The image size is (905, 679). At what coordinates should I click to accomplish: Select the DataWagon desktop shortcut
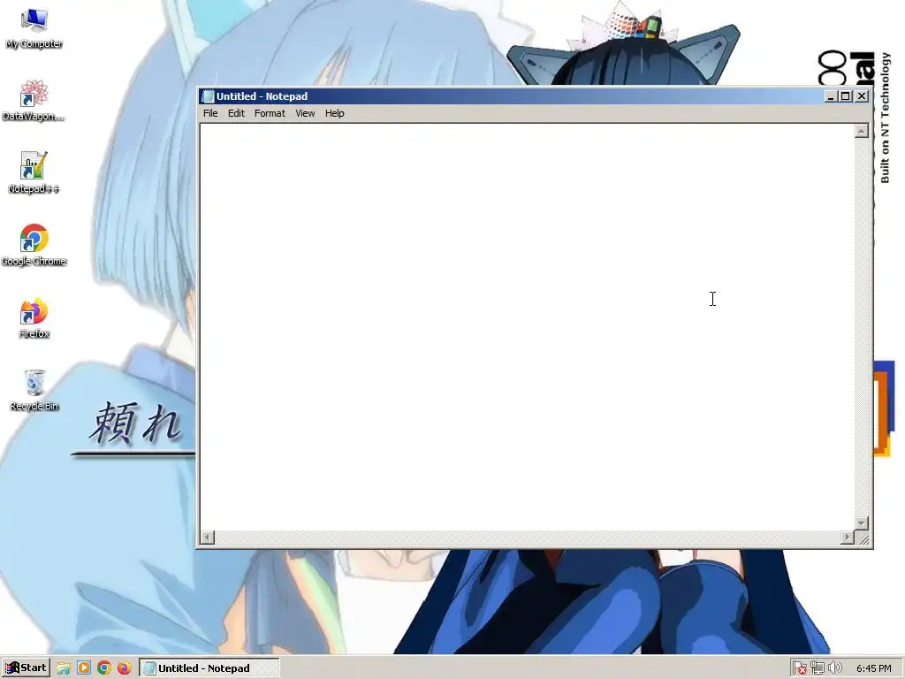(34, 101)
